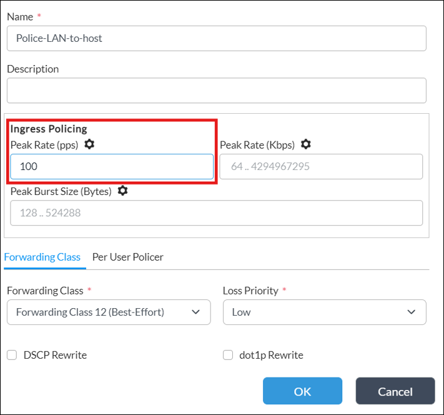Click gear icon beside Peak Rate (pps)
The image size is (444, 415).
click(x=89, y=144)
